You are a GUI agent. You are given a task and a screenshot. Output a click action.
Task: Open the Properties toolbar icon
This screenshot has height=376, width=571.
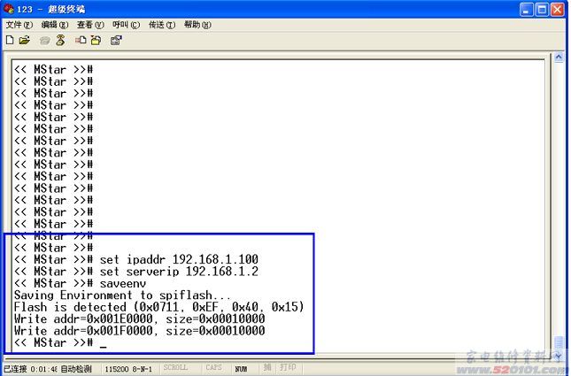pyautogui.click(x=115, y=40)
